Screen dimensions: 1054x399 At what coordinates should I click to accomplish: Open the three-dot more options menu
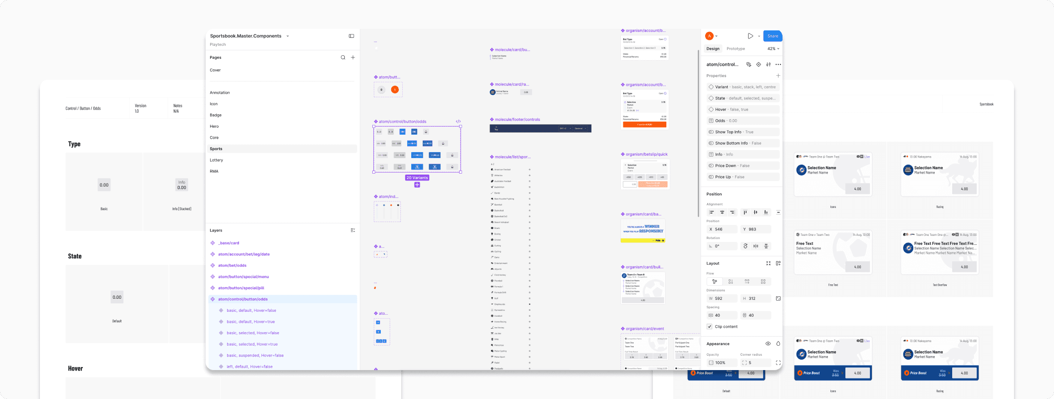click(778, 64)
